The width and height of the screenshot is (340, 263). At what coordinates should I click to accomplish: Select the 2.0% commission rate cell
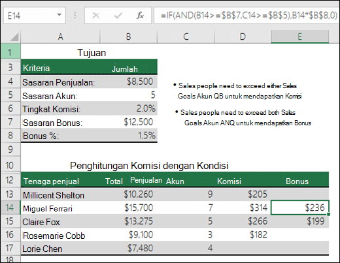(129, 108)
